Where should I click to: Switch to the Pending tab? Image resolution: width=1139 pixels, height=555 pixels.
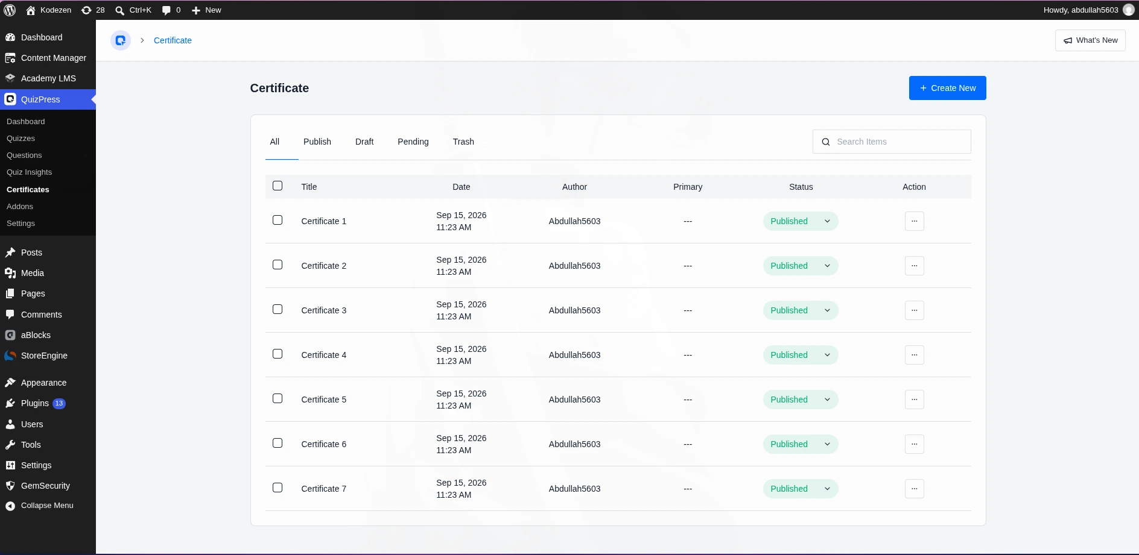pyautogui.click(x=413, y=142)
